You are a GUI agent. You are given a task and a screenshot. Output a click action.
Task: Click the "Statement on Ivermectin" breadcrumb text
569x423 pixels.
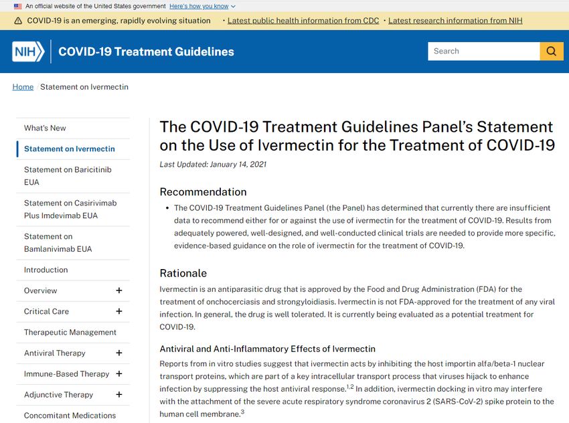coord(84,87)
